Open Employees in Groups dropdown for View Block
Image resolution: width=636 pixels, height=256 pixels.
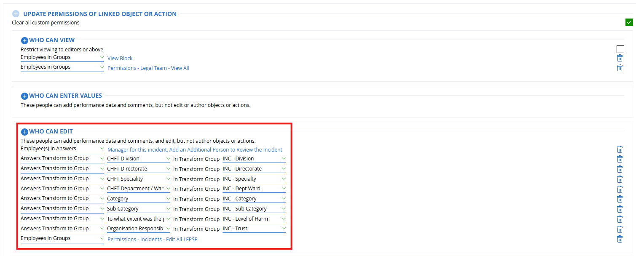point(62,57)
